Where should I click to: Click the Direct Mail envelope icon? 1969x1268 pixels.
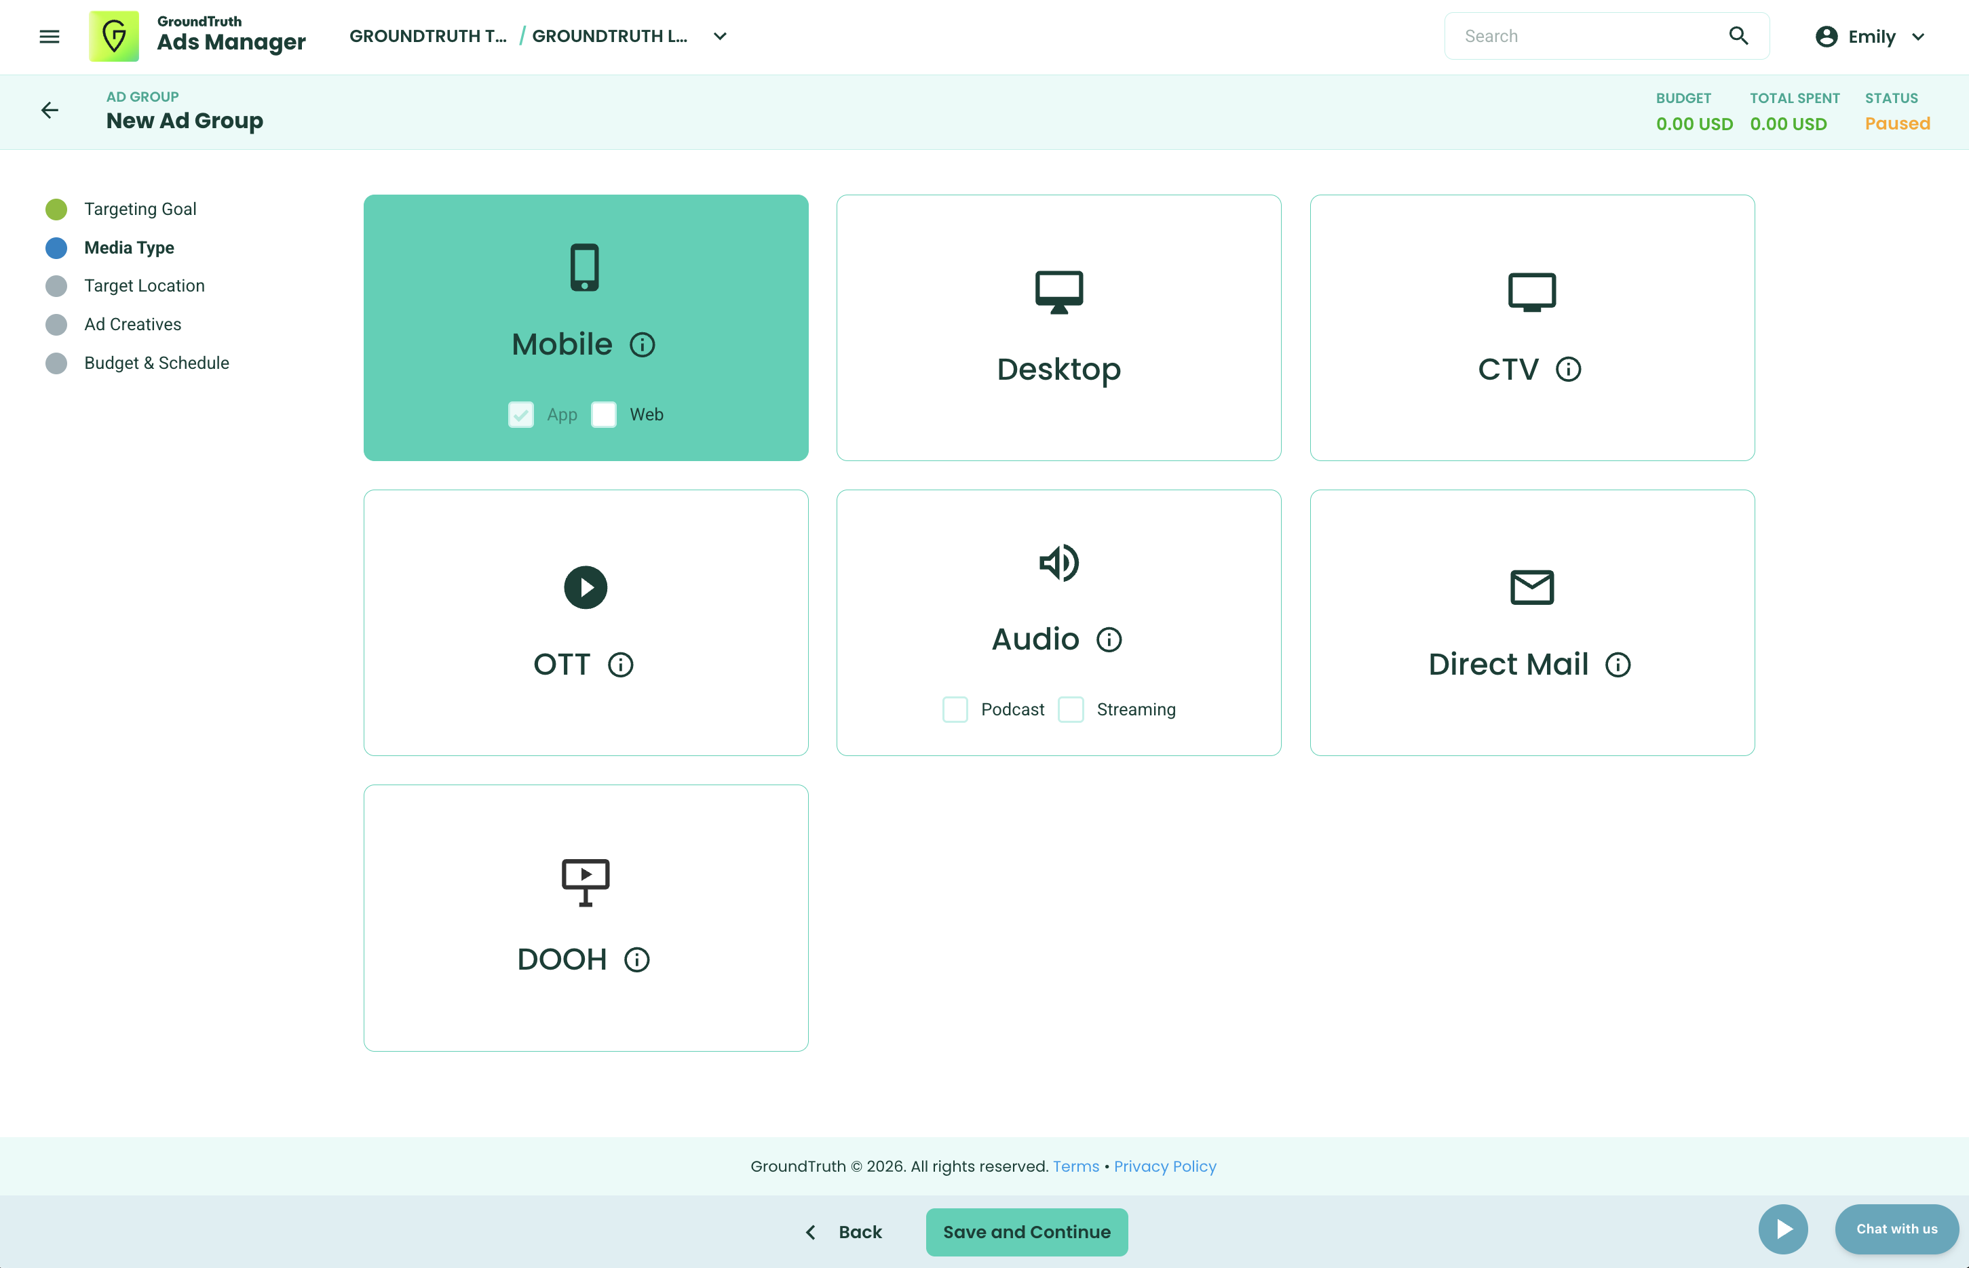[1531, 587]
